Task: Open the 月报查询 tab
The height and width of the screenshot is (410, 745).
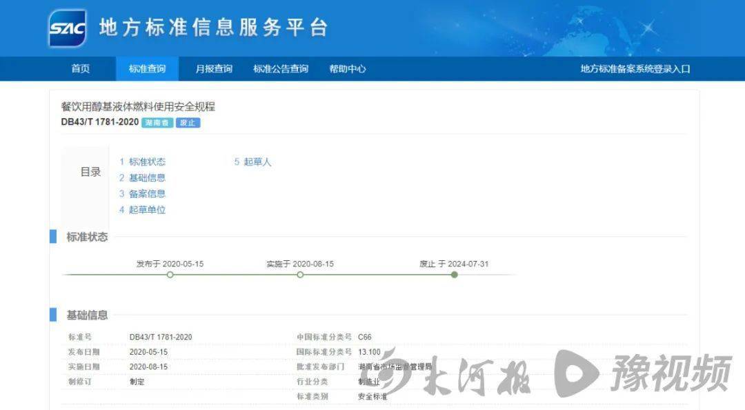Action: (x=215, y=69)
